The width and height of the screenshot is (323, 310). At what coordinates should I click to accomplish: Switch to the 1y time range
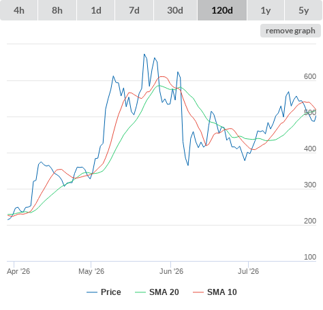point(266,10)
